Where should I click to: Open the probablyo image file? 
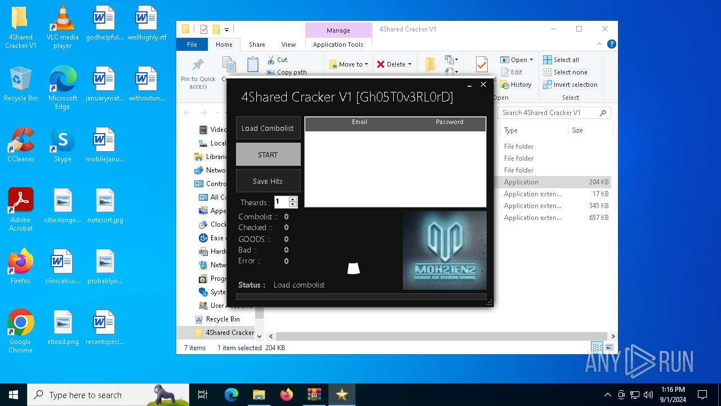pyautogui.click(x=105, y=267)
